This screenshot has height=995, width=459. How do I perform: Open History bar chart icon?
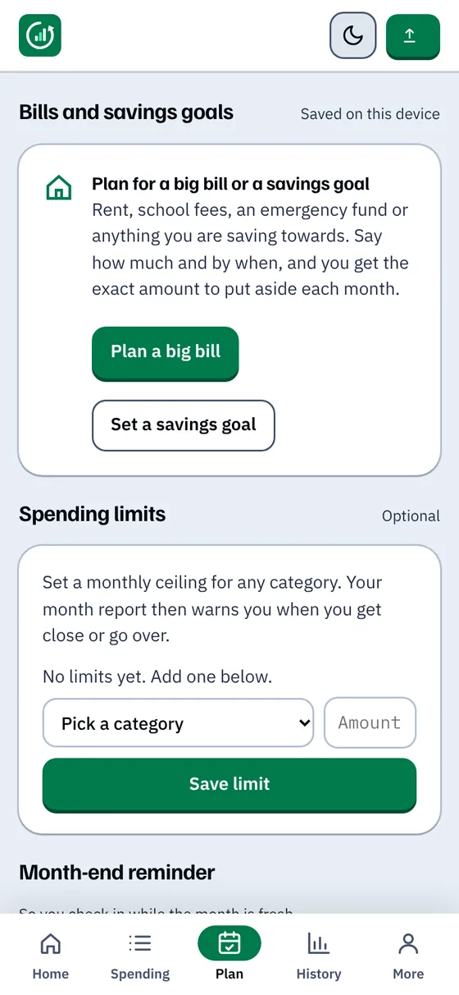tap(319, 943)
